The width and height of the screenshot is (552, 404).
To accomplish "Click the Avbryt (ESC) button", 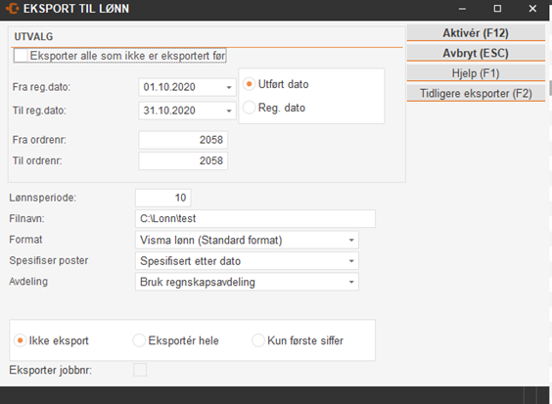I will point(476,53).
